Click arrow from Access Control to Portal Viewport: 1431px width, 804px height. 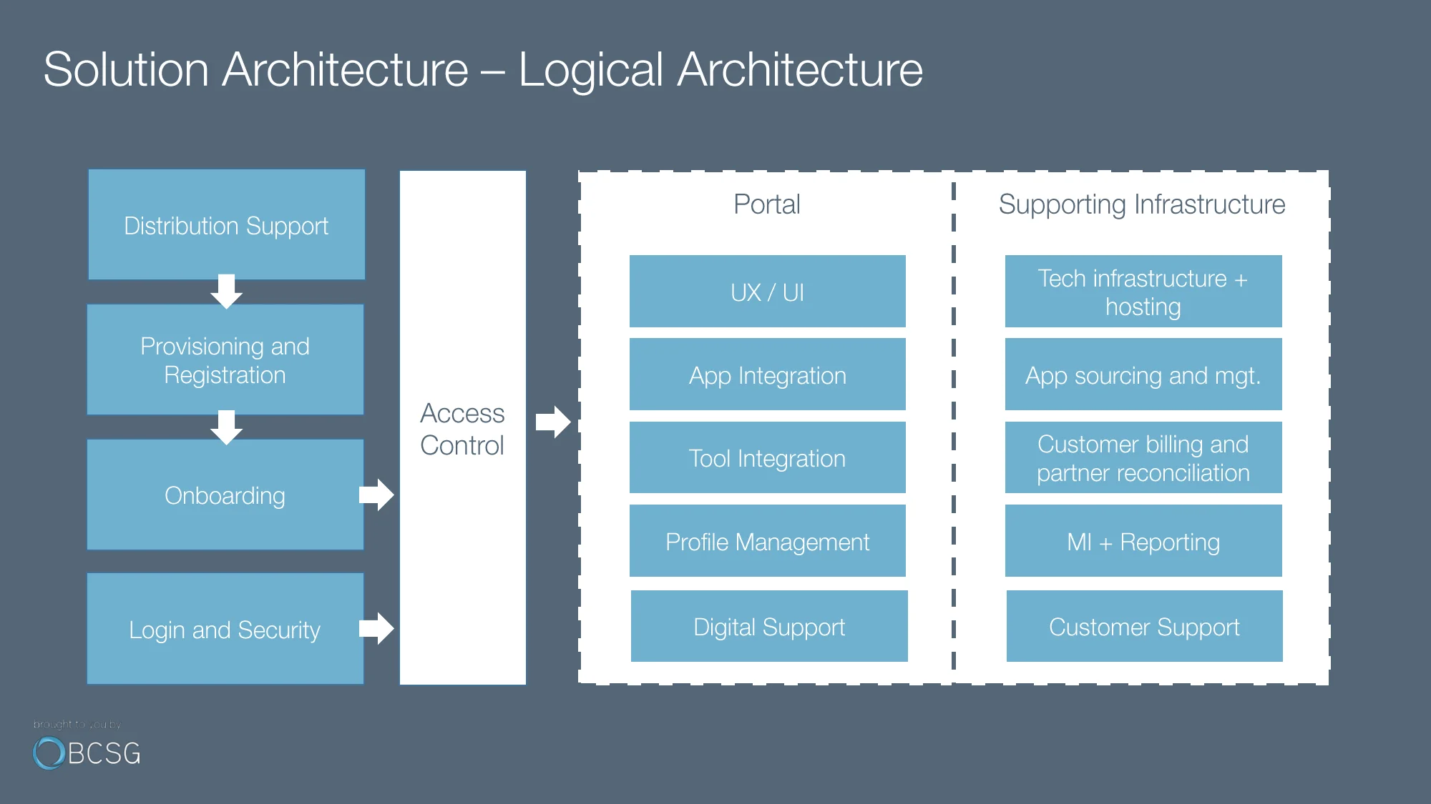click(x=553, y=422)
